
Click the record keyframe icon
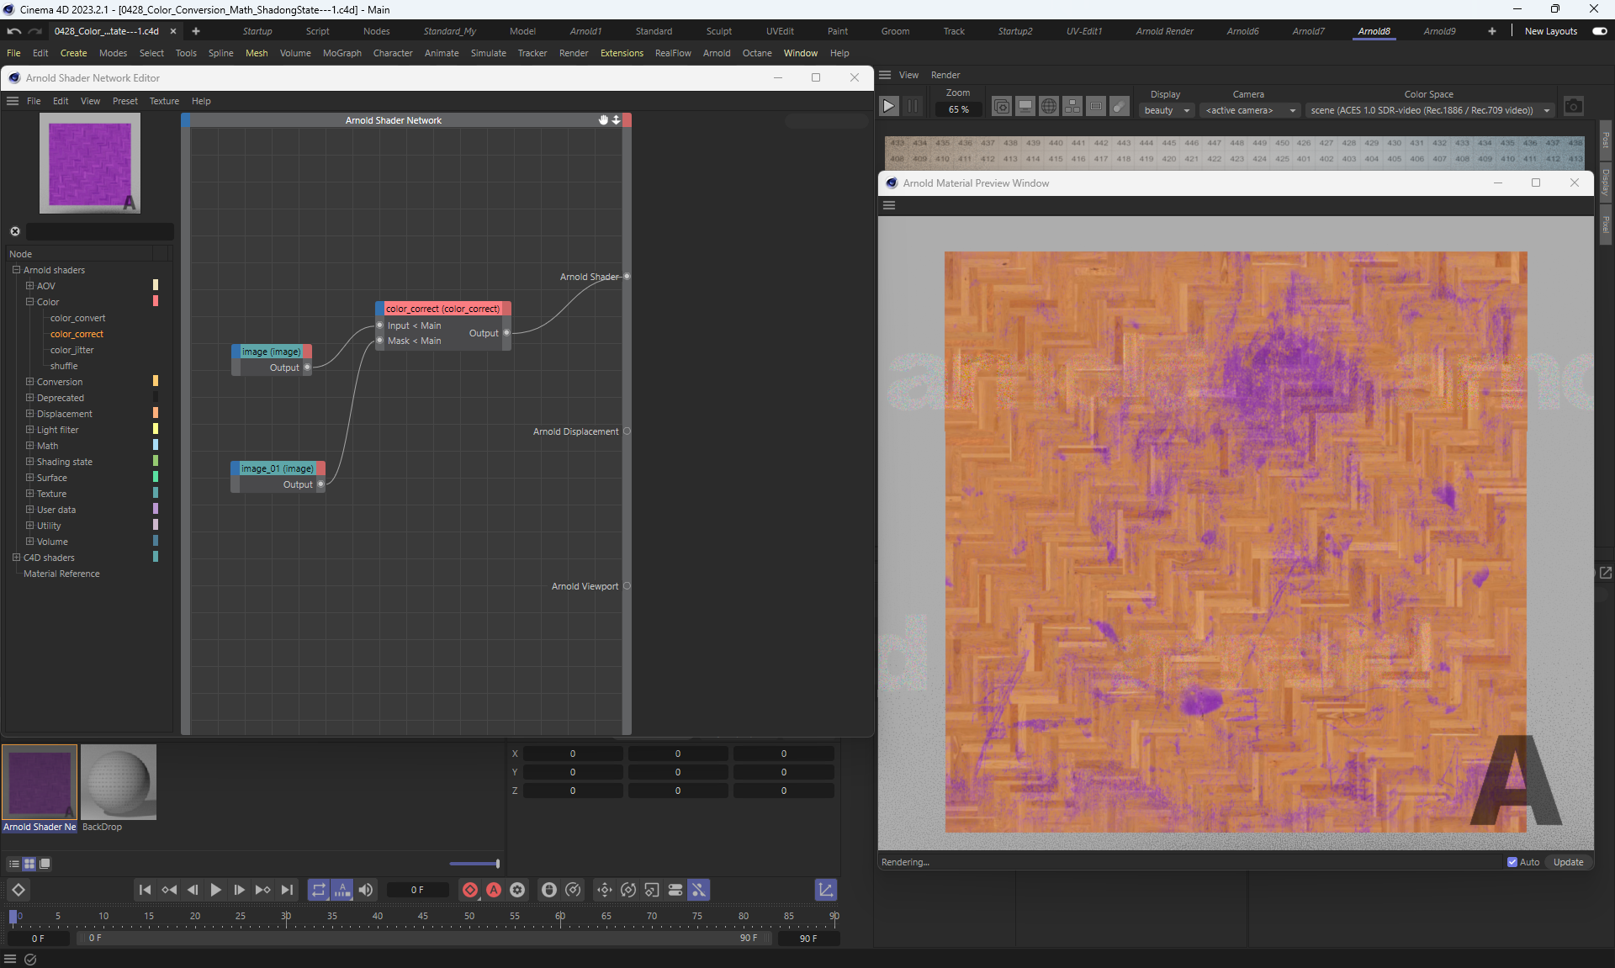pyautogui.click(x=470, y=890)
